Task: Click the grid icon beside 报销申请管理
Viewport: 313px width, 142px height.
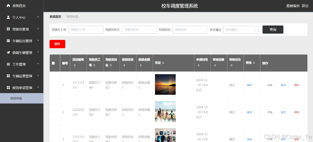Action: point(8,87)
